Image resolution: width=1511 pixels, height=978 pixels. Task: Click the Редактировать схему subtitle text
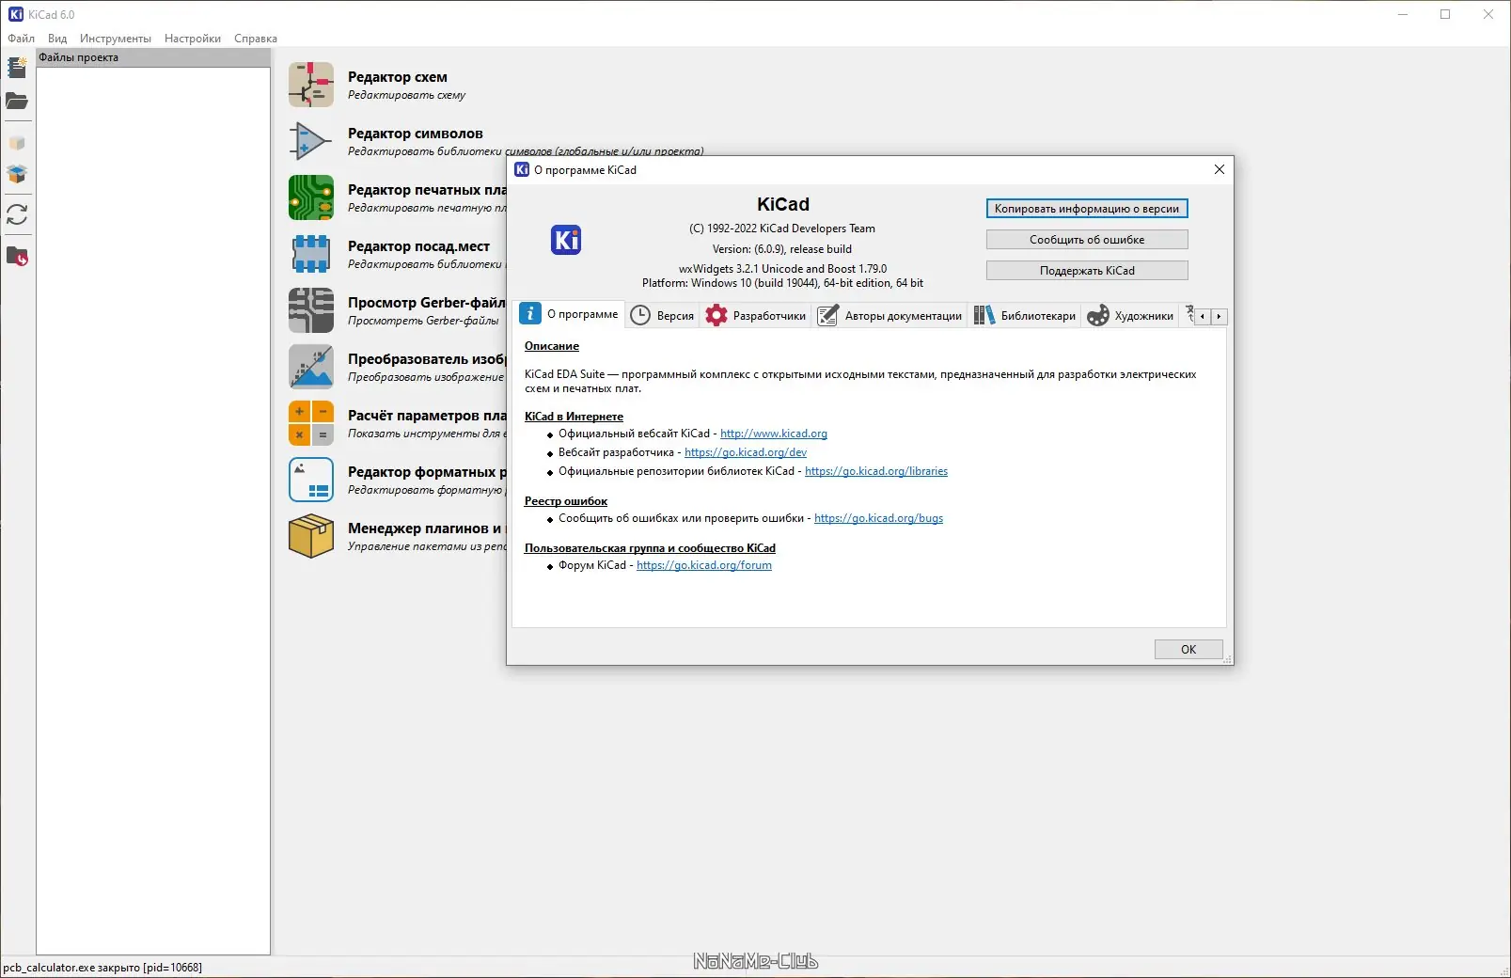[406, 95]
